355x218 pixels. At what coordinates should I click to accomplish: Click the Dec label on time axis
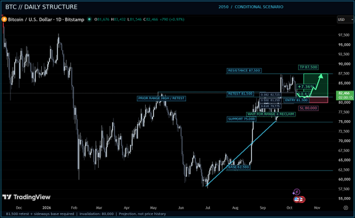coord(19,208)
